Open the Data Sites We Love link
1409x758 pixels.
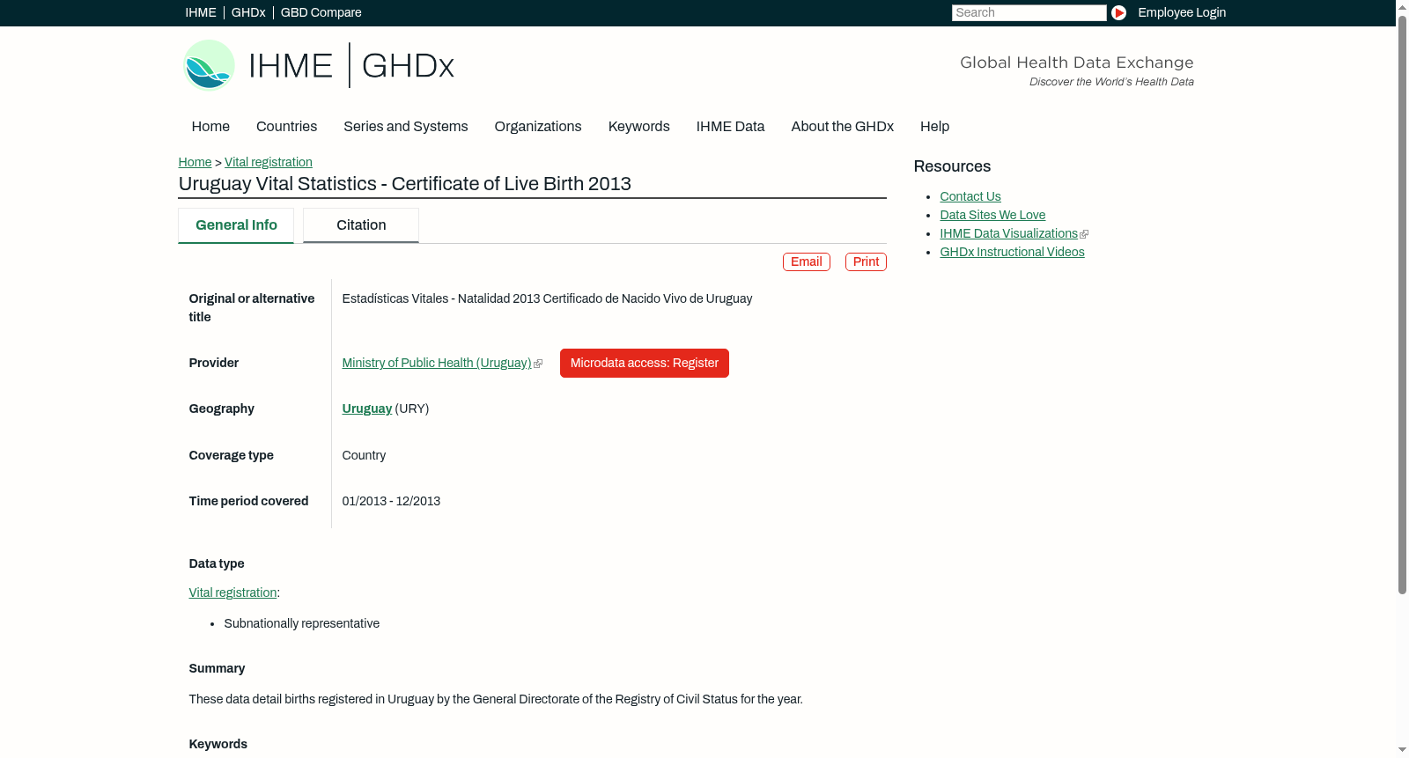(992, 215)
